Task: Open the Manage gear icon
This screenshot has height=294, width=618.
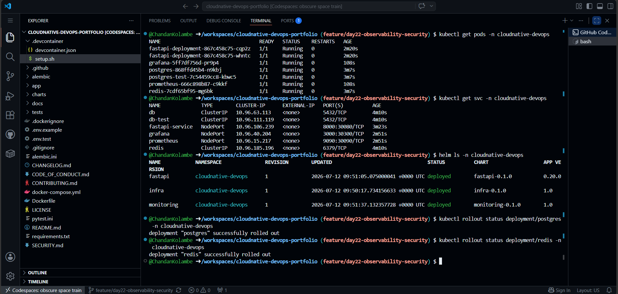Action: 10,276
